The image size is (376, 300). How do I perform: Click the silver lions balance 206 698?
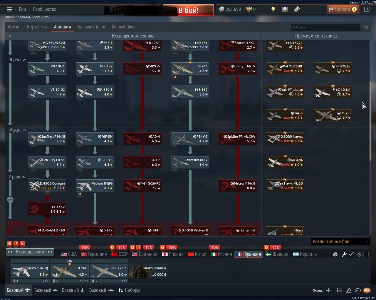tap(230, 9)
